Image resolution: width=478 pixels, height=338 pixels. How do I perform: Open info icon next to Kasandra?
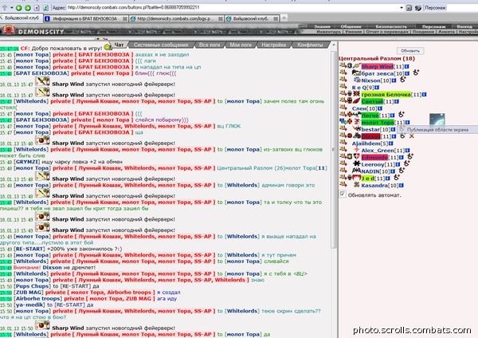coord(402,186)
